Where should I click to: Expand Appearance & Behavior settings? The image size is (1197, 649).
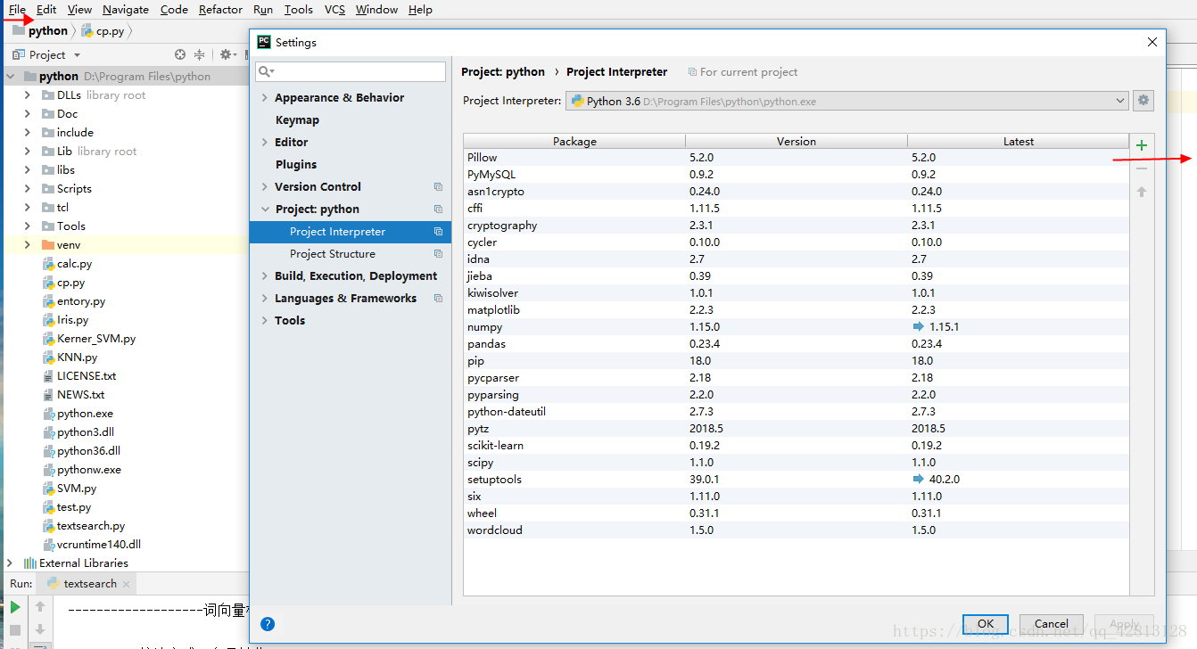coord(265,98)
